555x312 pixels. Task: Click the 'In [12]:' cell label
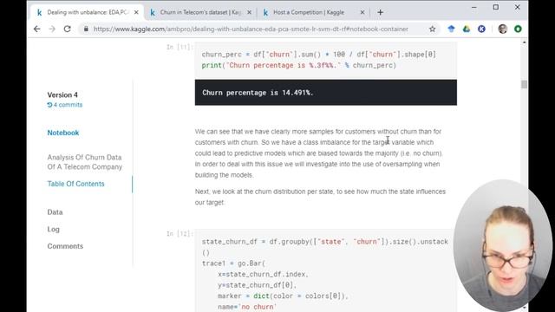[180, 234]
